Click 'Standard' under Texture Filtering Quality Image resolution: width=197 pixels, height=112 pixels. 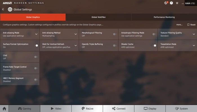pos(164,36)
